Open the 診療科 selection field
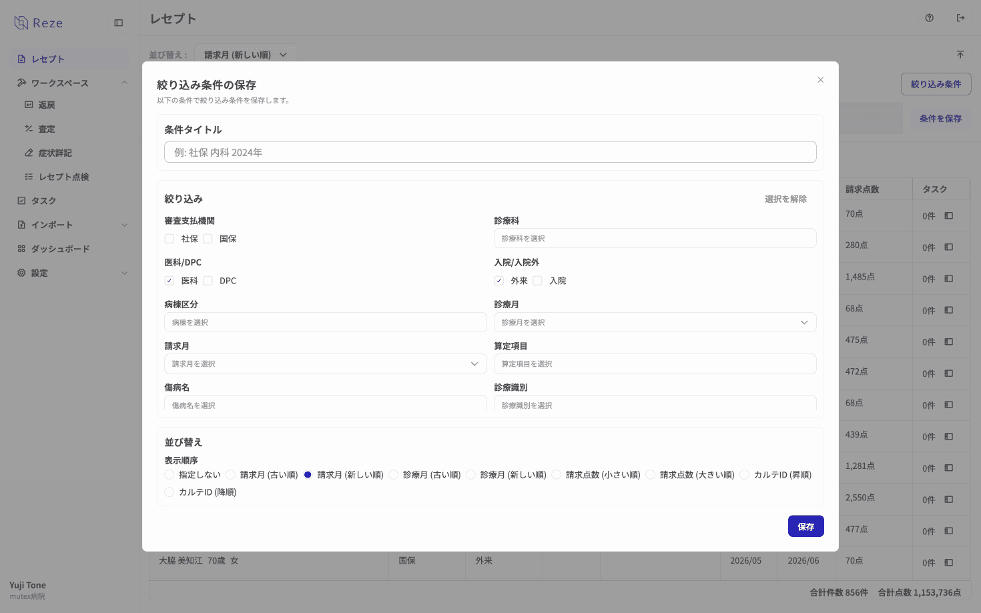This screenshot has width=981, height=613. coord(655,238)
